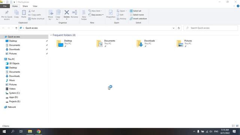This screenshot has width=240, height=135.
Task: Switch to the View ribbon tab
Action: [x=35, y=6]
